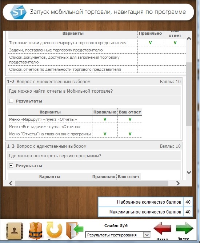This screenshot has height=243, width=200.
Task: Select question 1-3 header row
Action: 94,146
